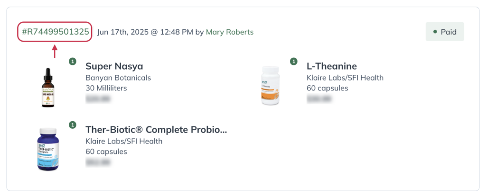The height and width of the screenshot is (196, 486).
Task: Open Mary Roberts profile link
Action: (230, 32)
